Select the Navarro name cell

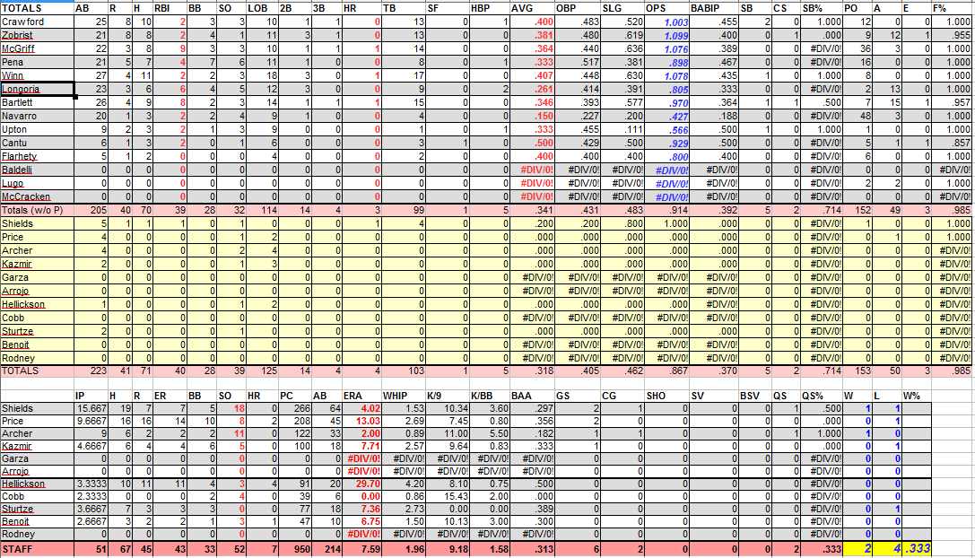point(38,117)
